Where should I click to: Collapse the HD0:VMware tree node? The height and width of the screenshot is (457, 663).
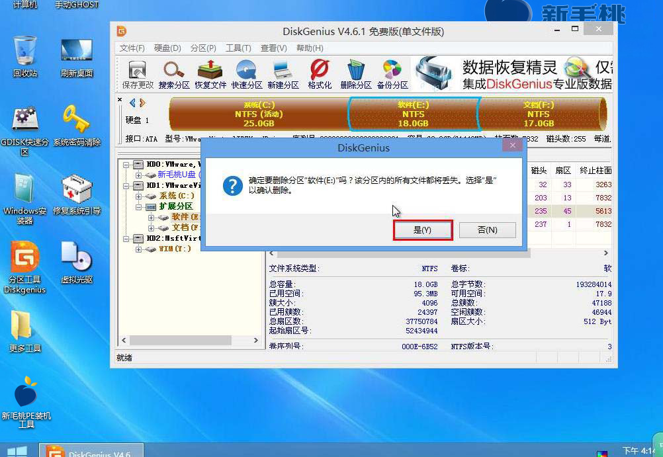coord(126,165)
